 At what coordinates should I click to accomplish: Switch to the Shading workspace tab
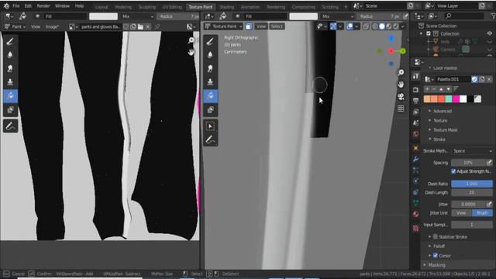[227, 7]
